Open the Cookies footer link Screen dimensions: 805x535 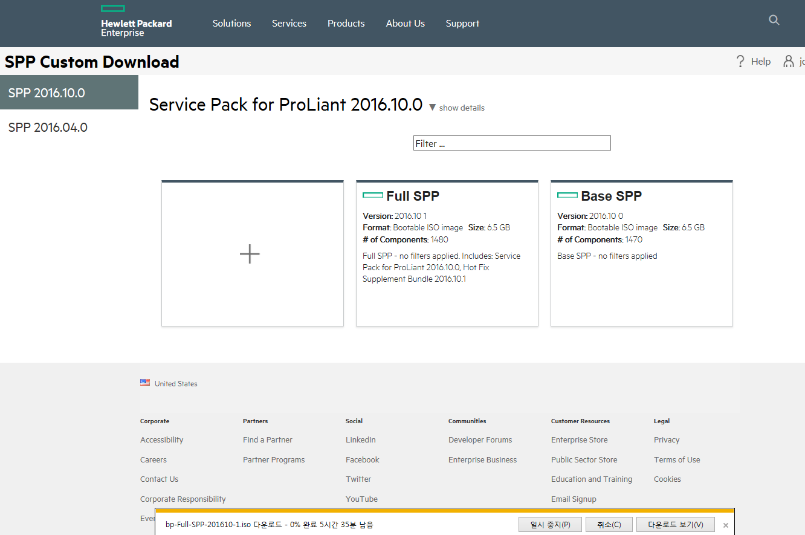point(667,479)
